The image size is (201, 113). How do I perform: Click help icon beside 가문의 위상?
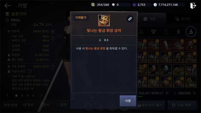tap(30, 71)
